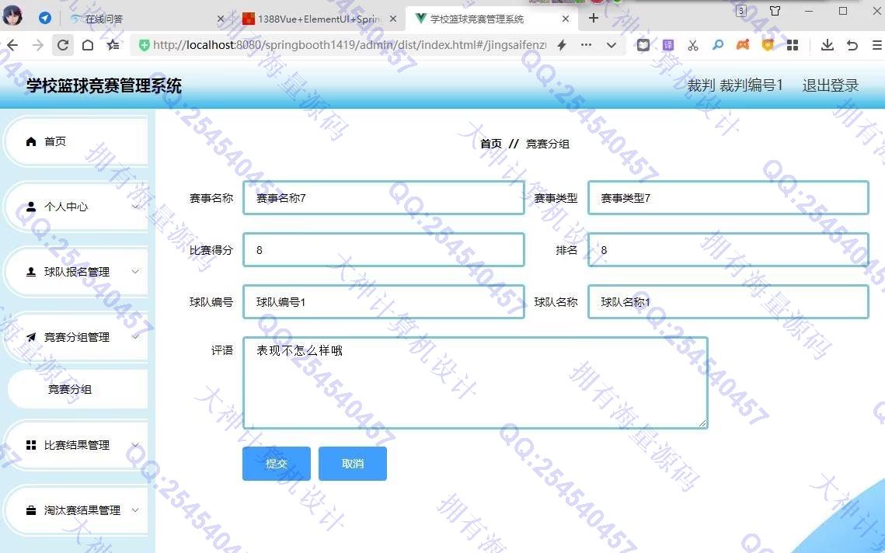Cancel the form with 取消 button

pos(353,464)
